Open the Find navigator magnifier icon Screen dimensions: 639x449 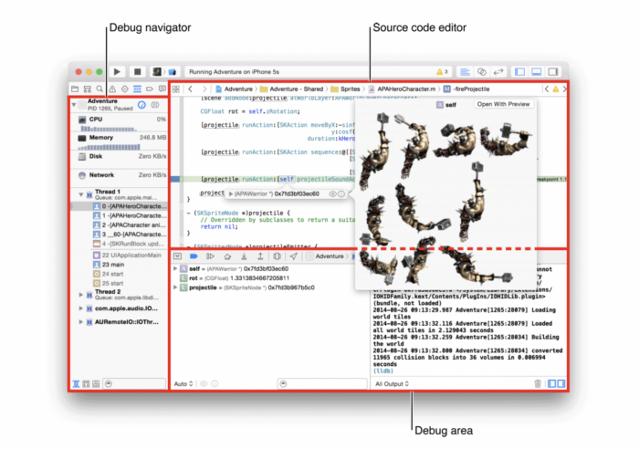point(100,89)
